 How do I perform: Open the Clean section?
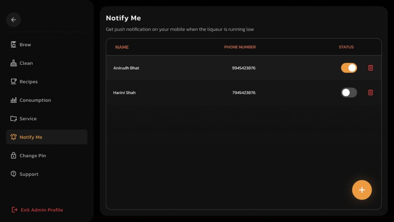pyautogui.click(x=26, y=63)
